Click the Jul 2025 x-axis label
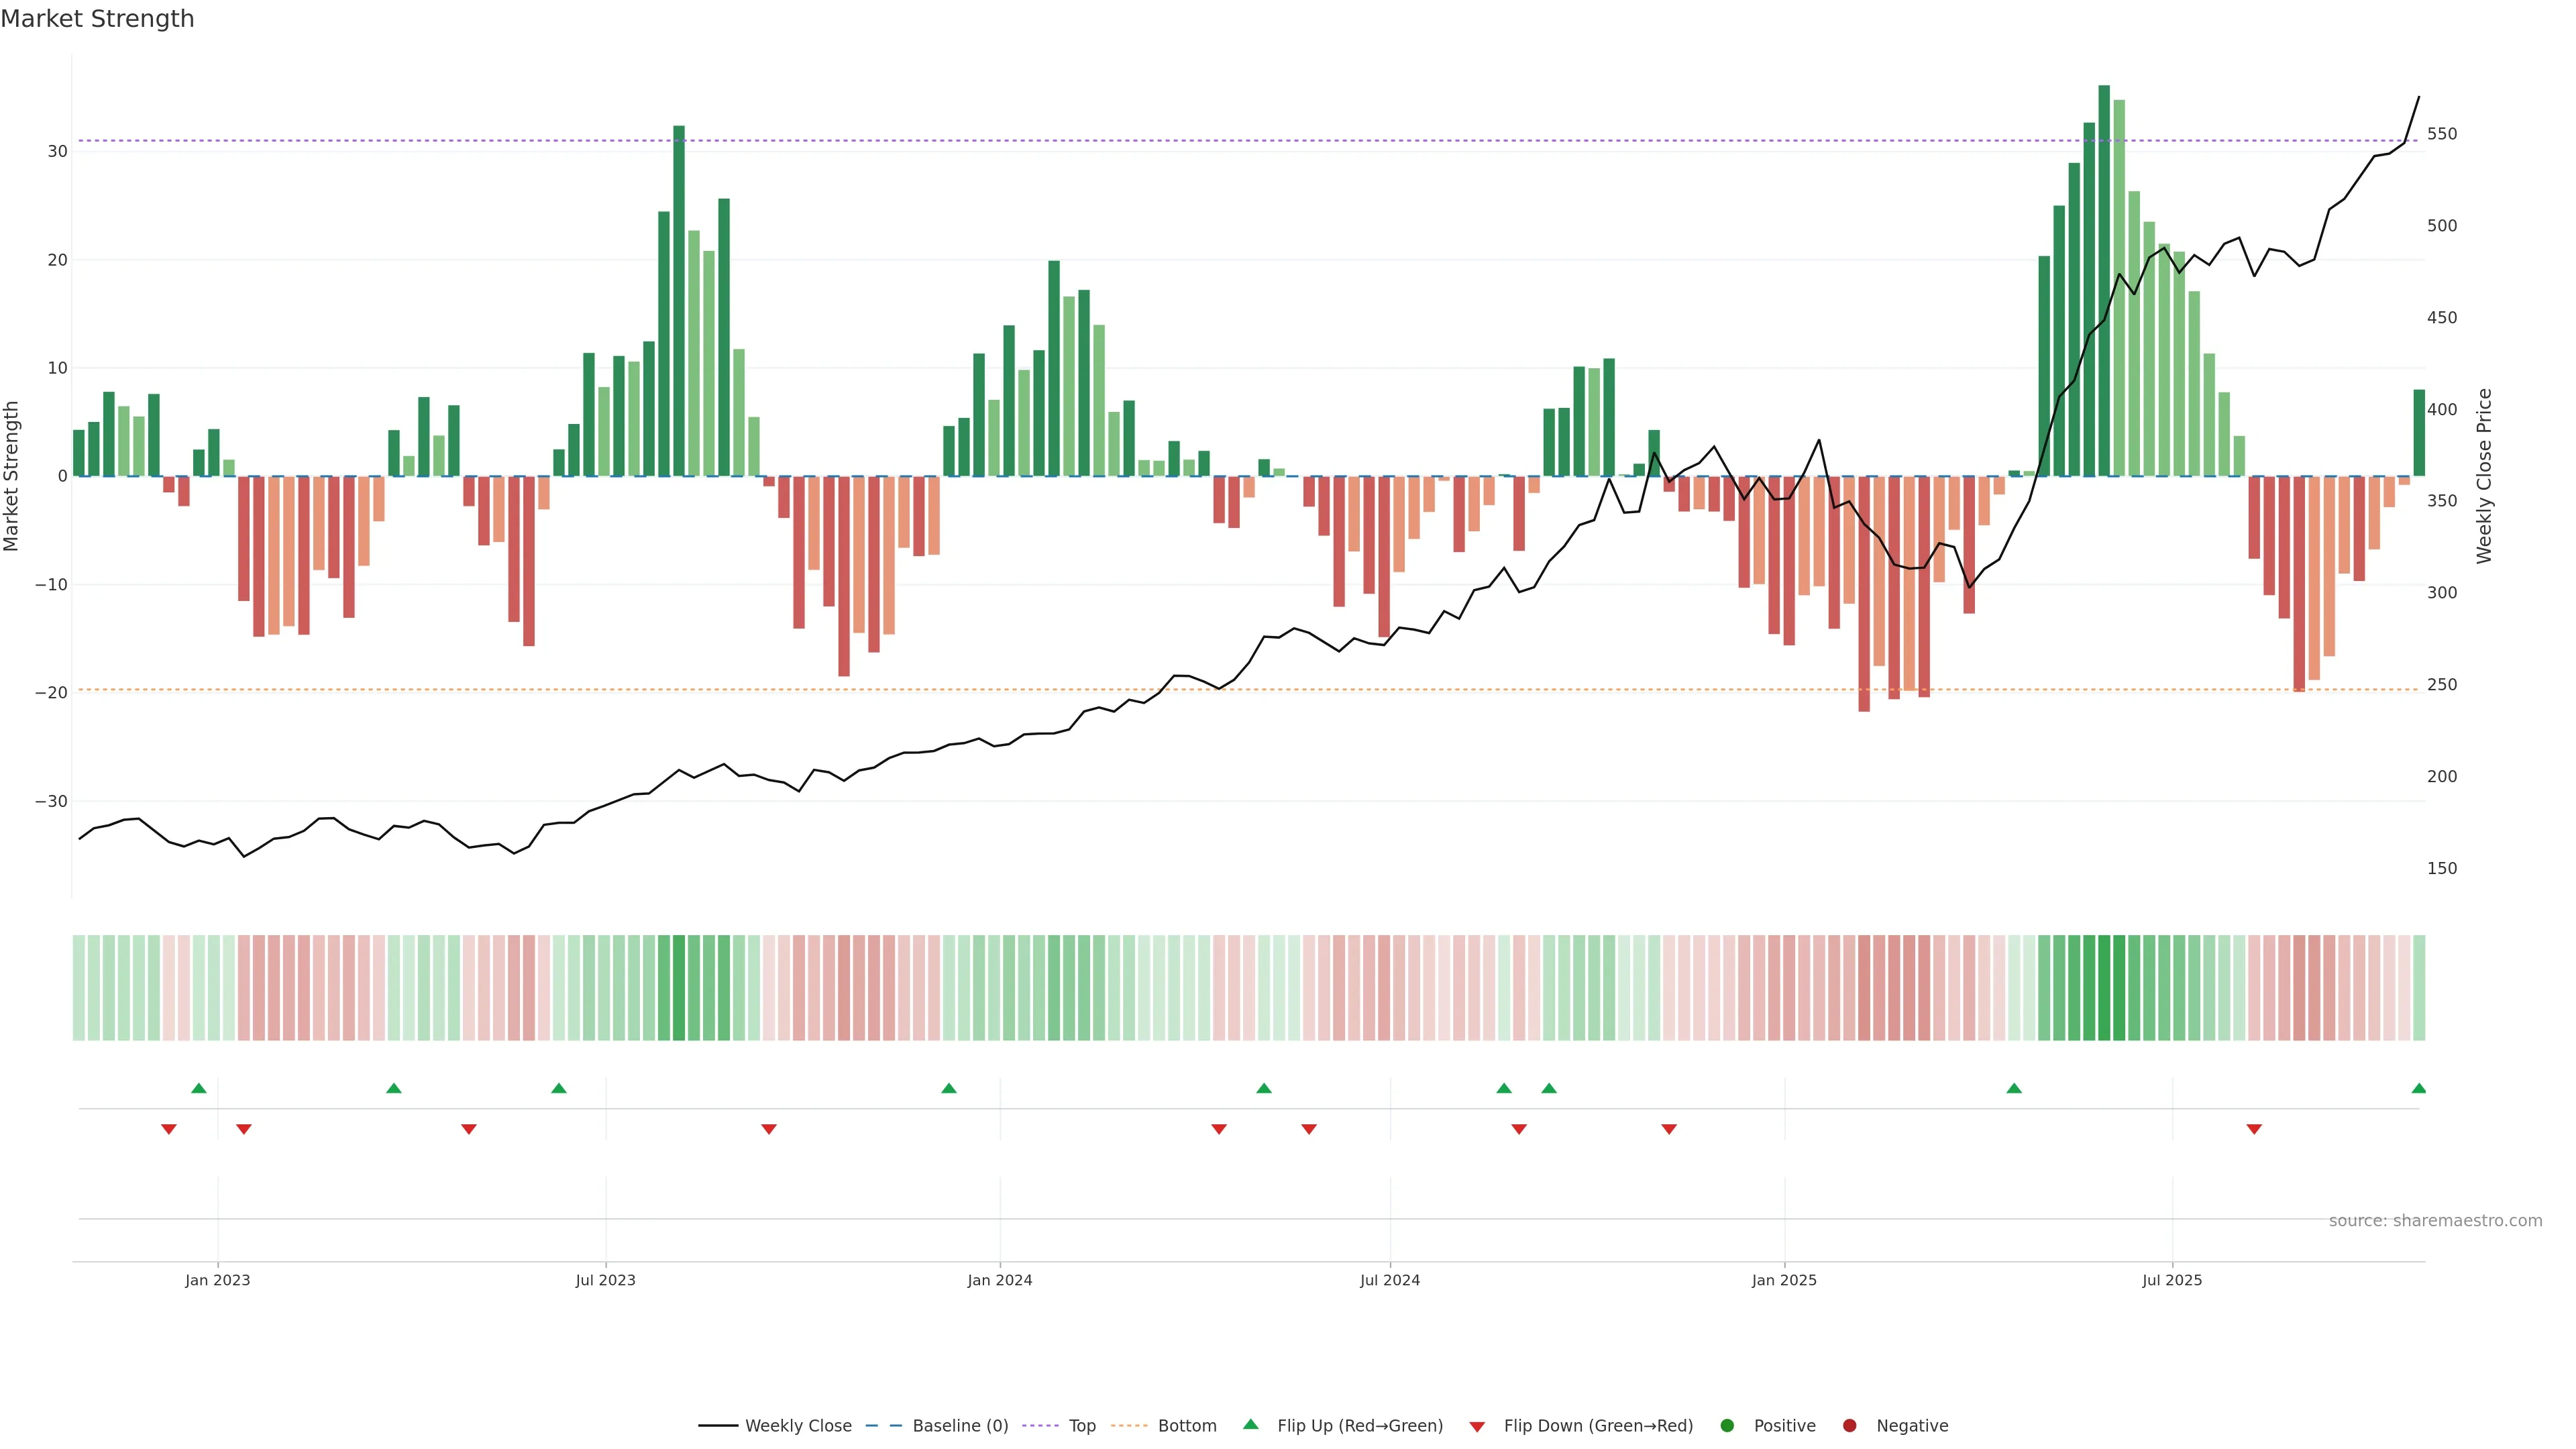 (2172, 1280)
